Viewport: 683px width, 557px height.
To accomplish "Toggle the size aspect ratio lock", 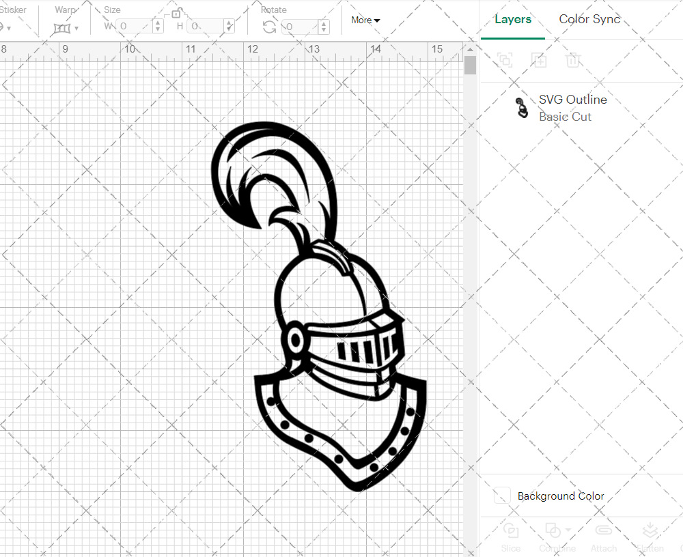I will tap(176, 14).
